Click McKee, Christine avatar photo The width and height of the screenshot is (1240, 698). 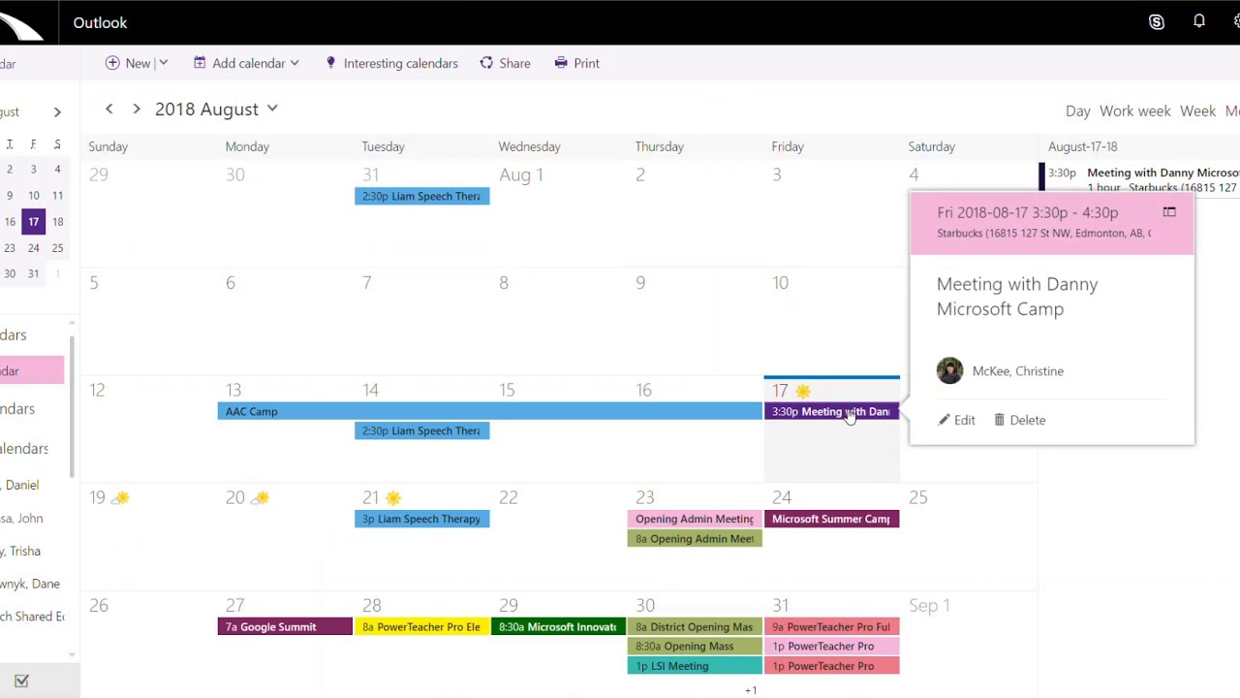950,371
